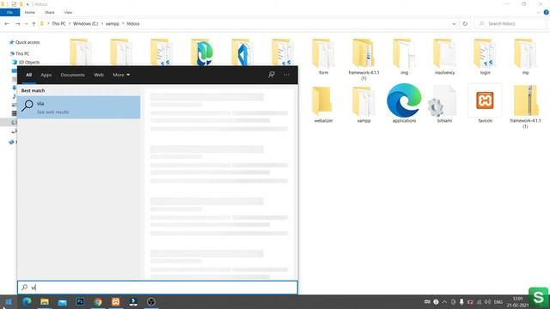Select the login folder
Viewport: 550px width, 309px height.
485,57
